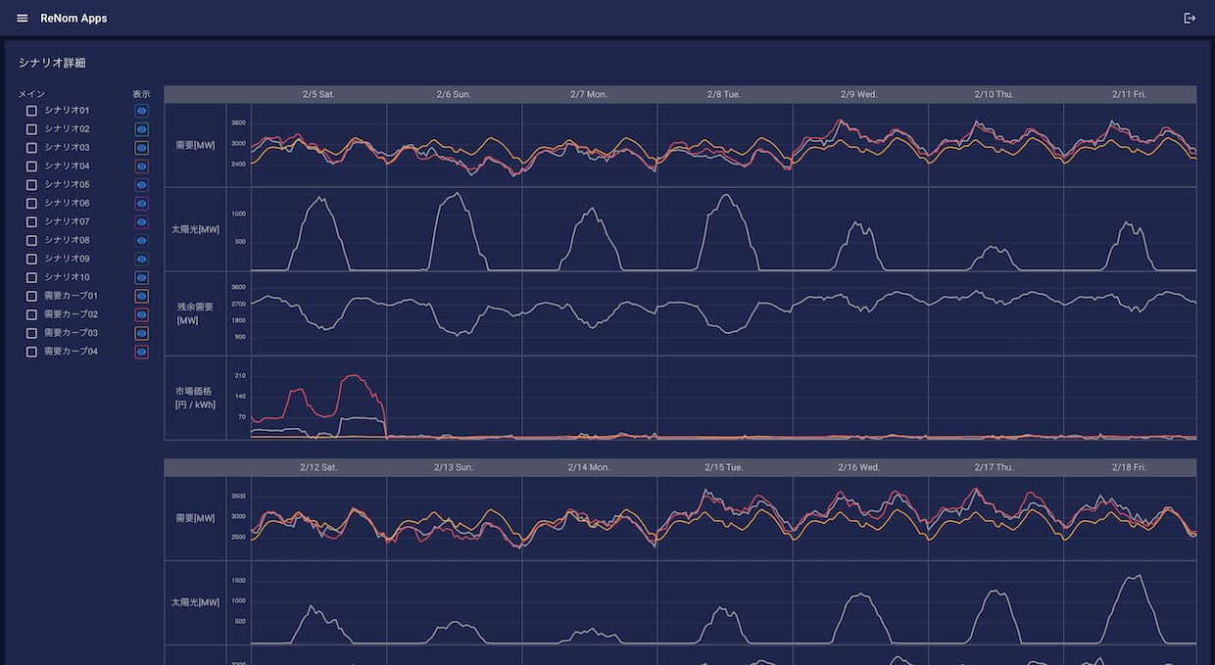This screenshot has height=665, width=1215.
Task: Click the 2/18 Fri. column header
Action: pyautogui.click(x=1129, y=467)
